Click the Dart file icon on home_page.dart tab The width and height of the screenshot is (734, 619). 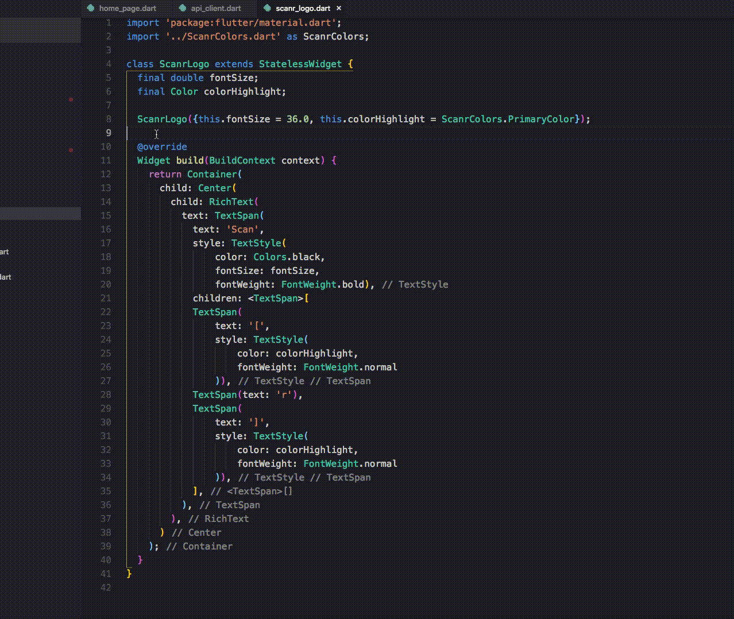coord(90,8)
